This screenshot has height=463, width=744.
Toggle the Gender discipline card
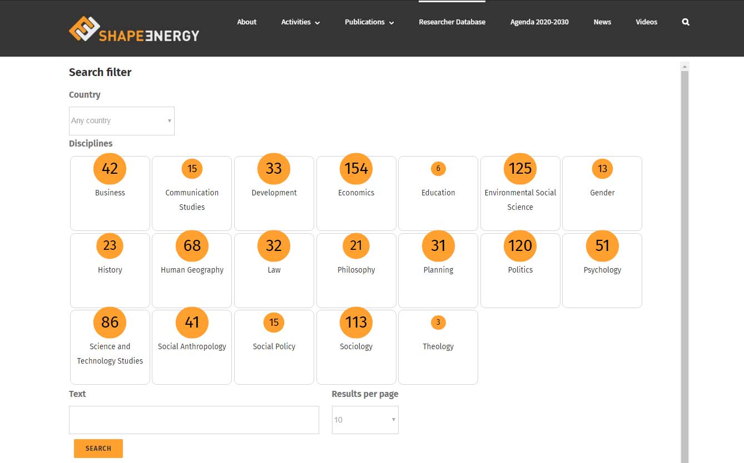[602, 193]
